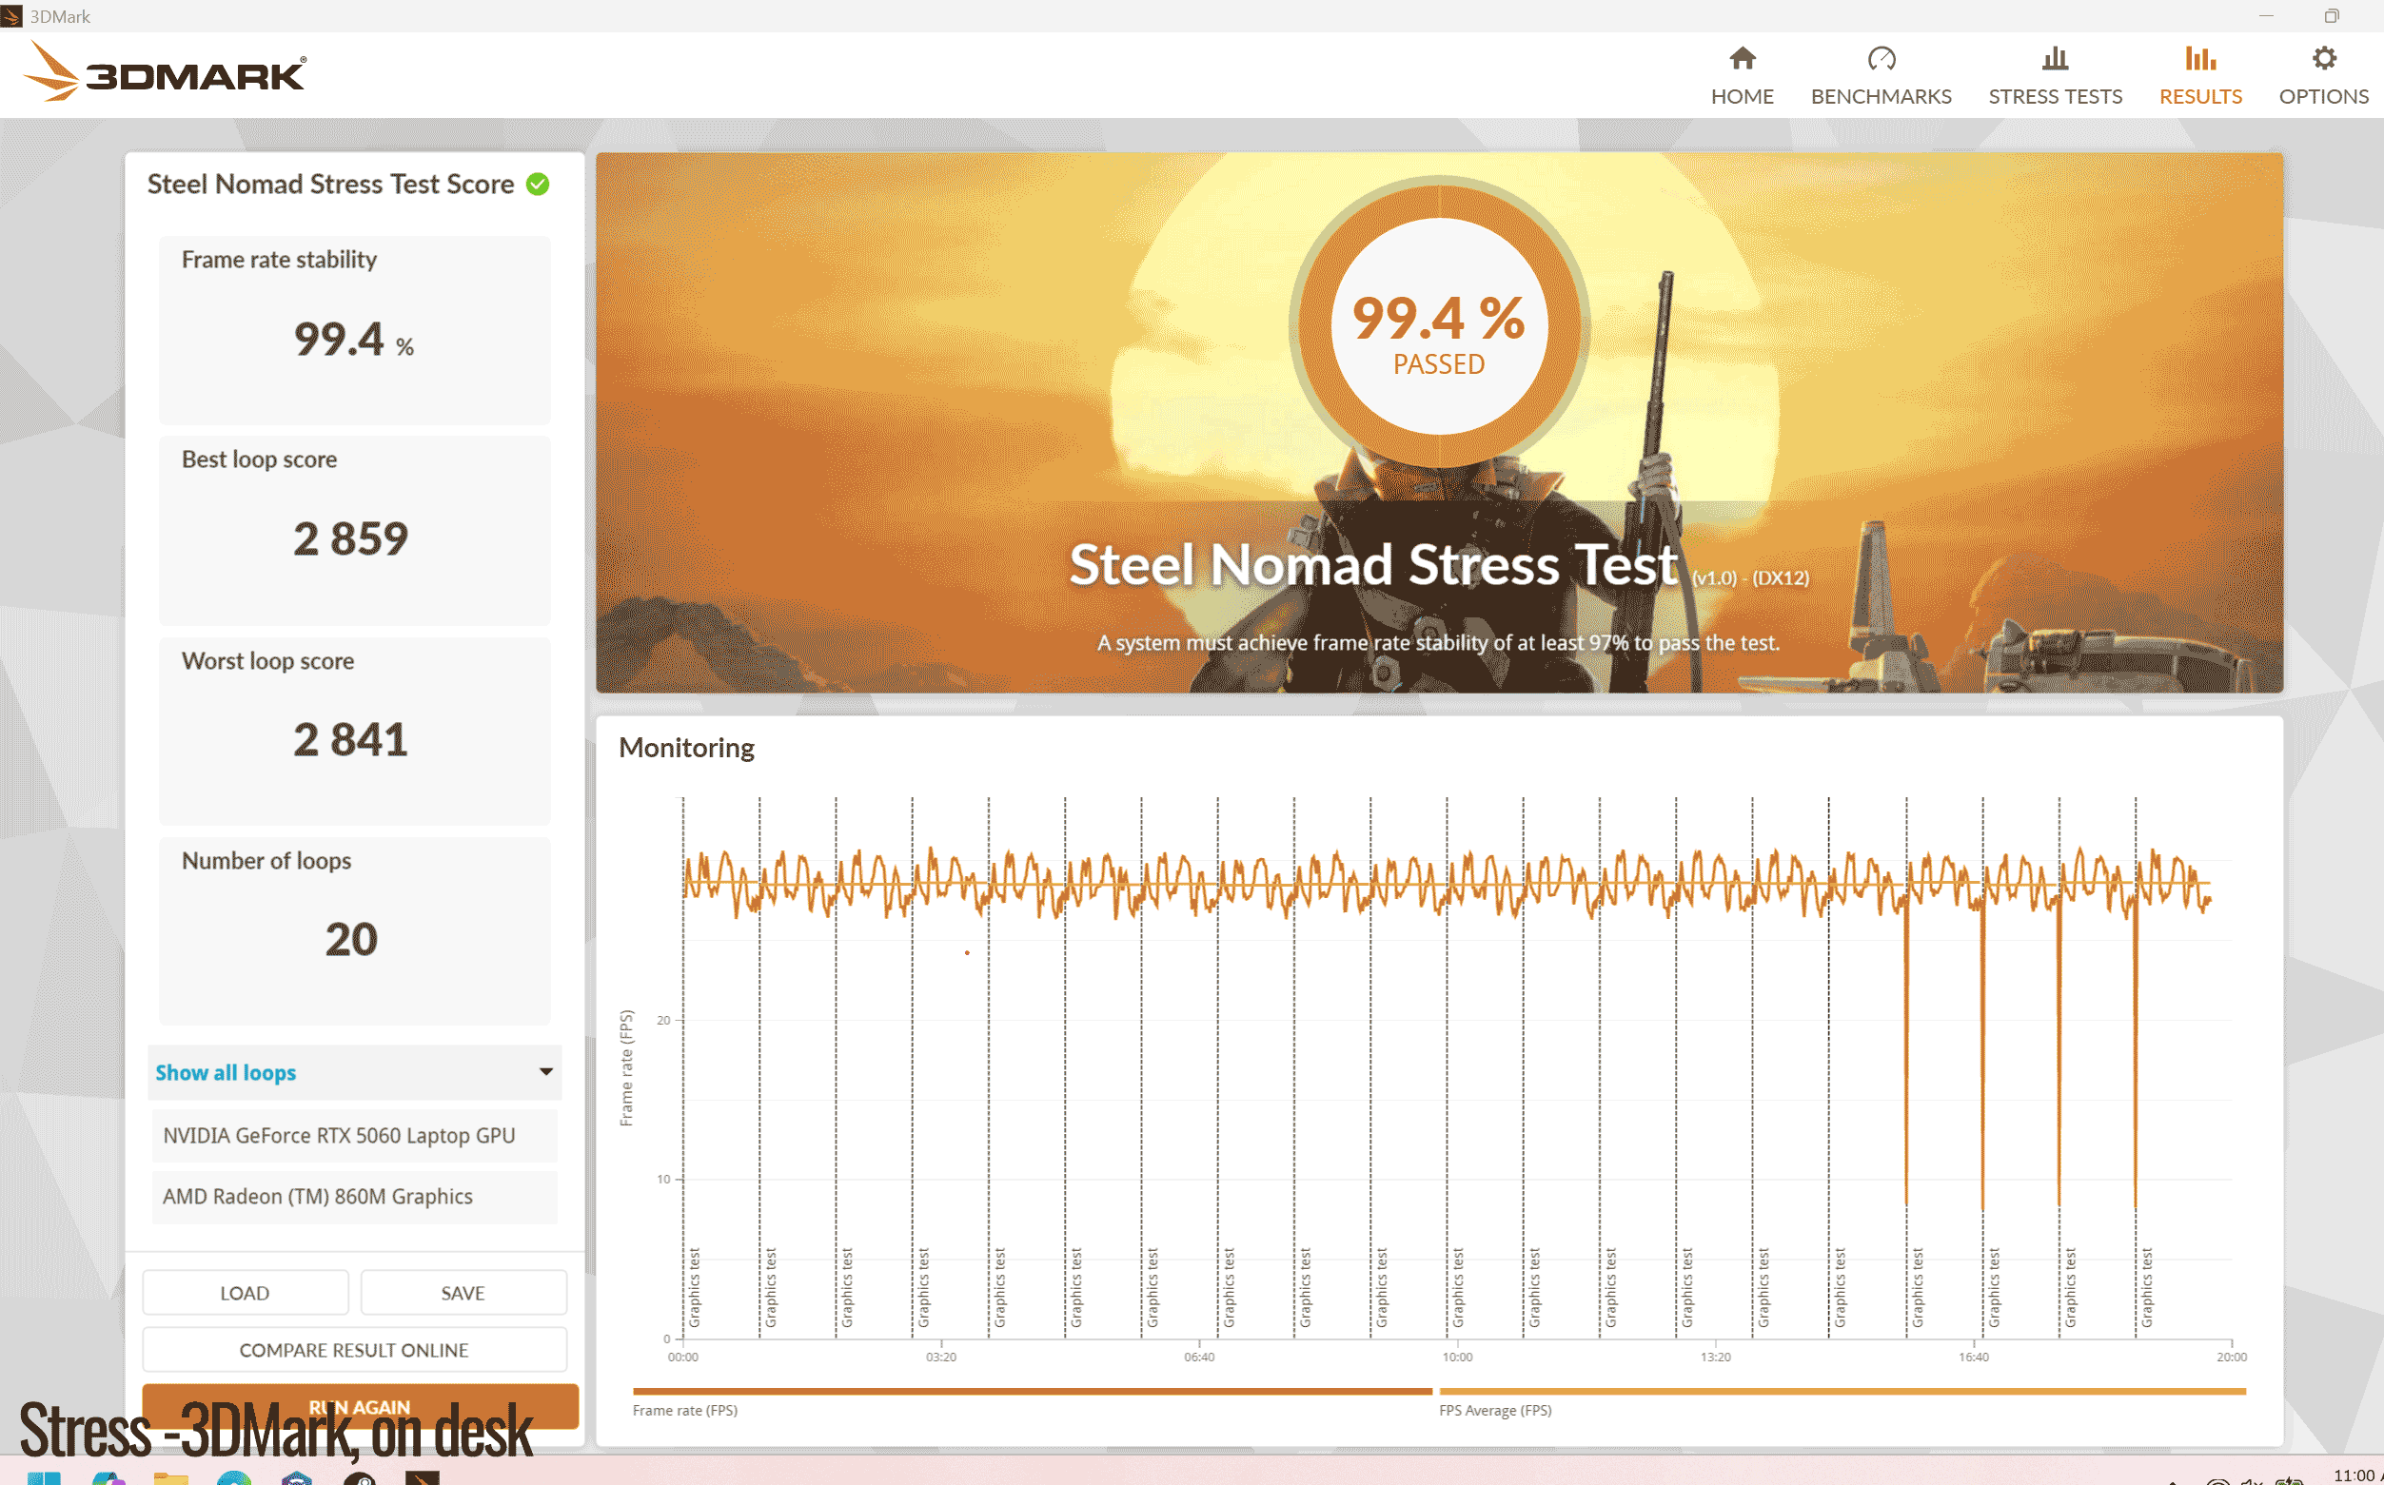Click the Frame rate (FPS) legend bar
This screenshot has height=1485, width=2384.
coord(1033,1391)
